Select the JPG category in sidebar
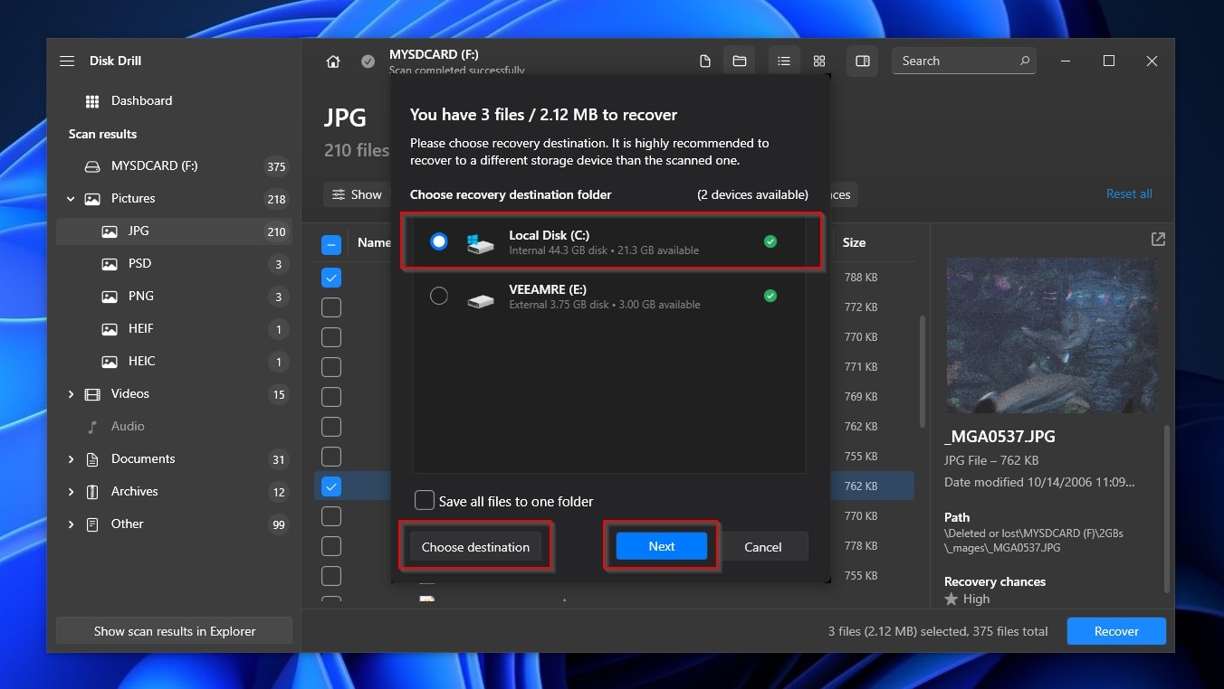Viewport: 1224px width, 689px height. [x=174, y=231]
